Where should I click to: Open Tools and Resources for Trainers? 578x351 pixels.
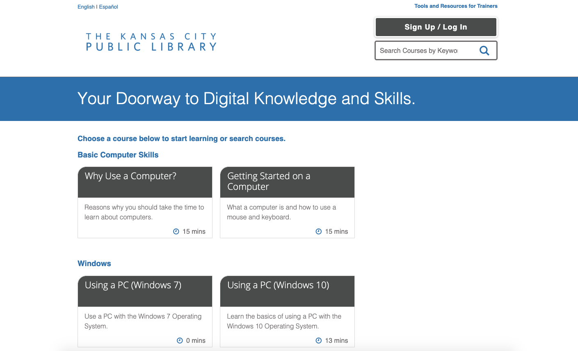tap(456, 6)
